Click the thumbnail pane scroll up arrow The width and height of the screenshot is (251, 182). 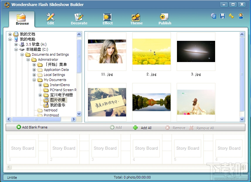pyautogui.click(x=242, y=34)
